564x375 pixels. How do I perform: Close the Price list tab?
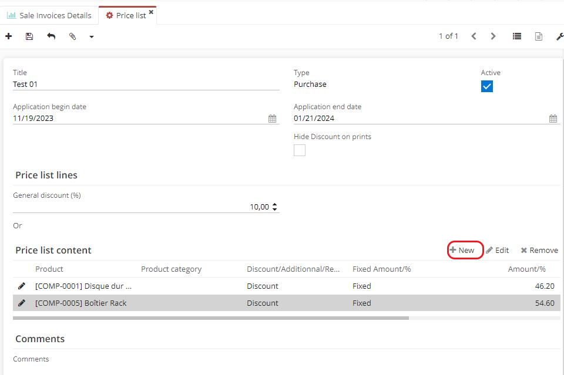151,12
